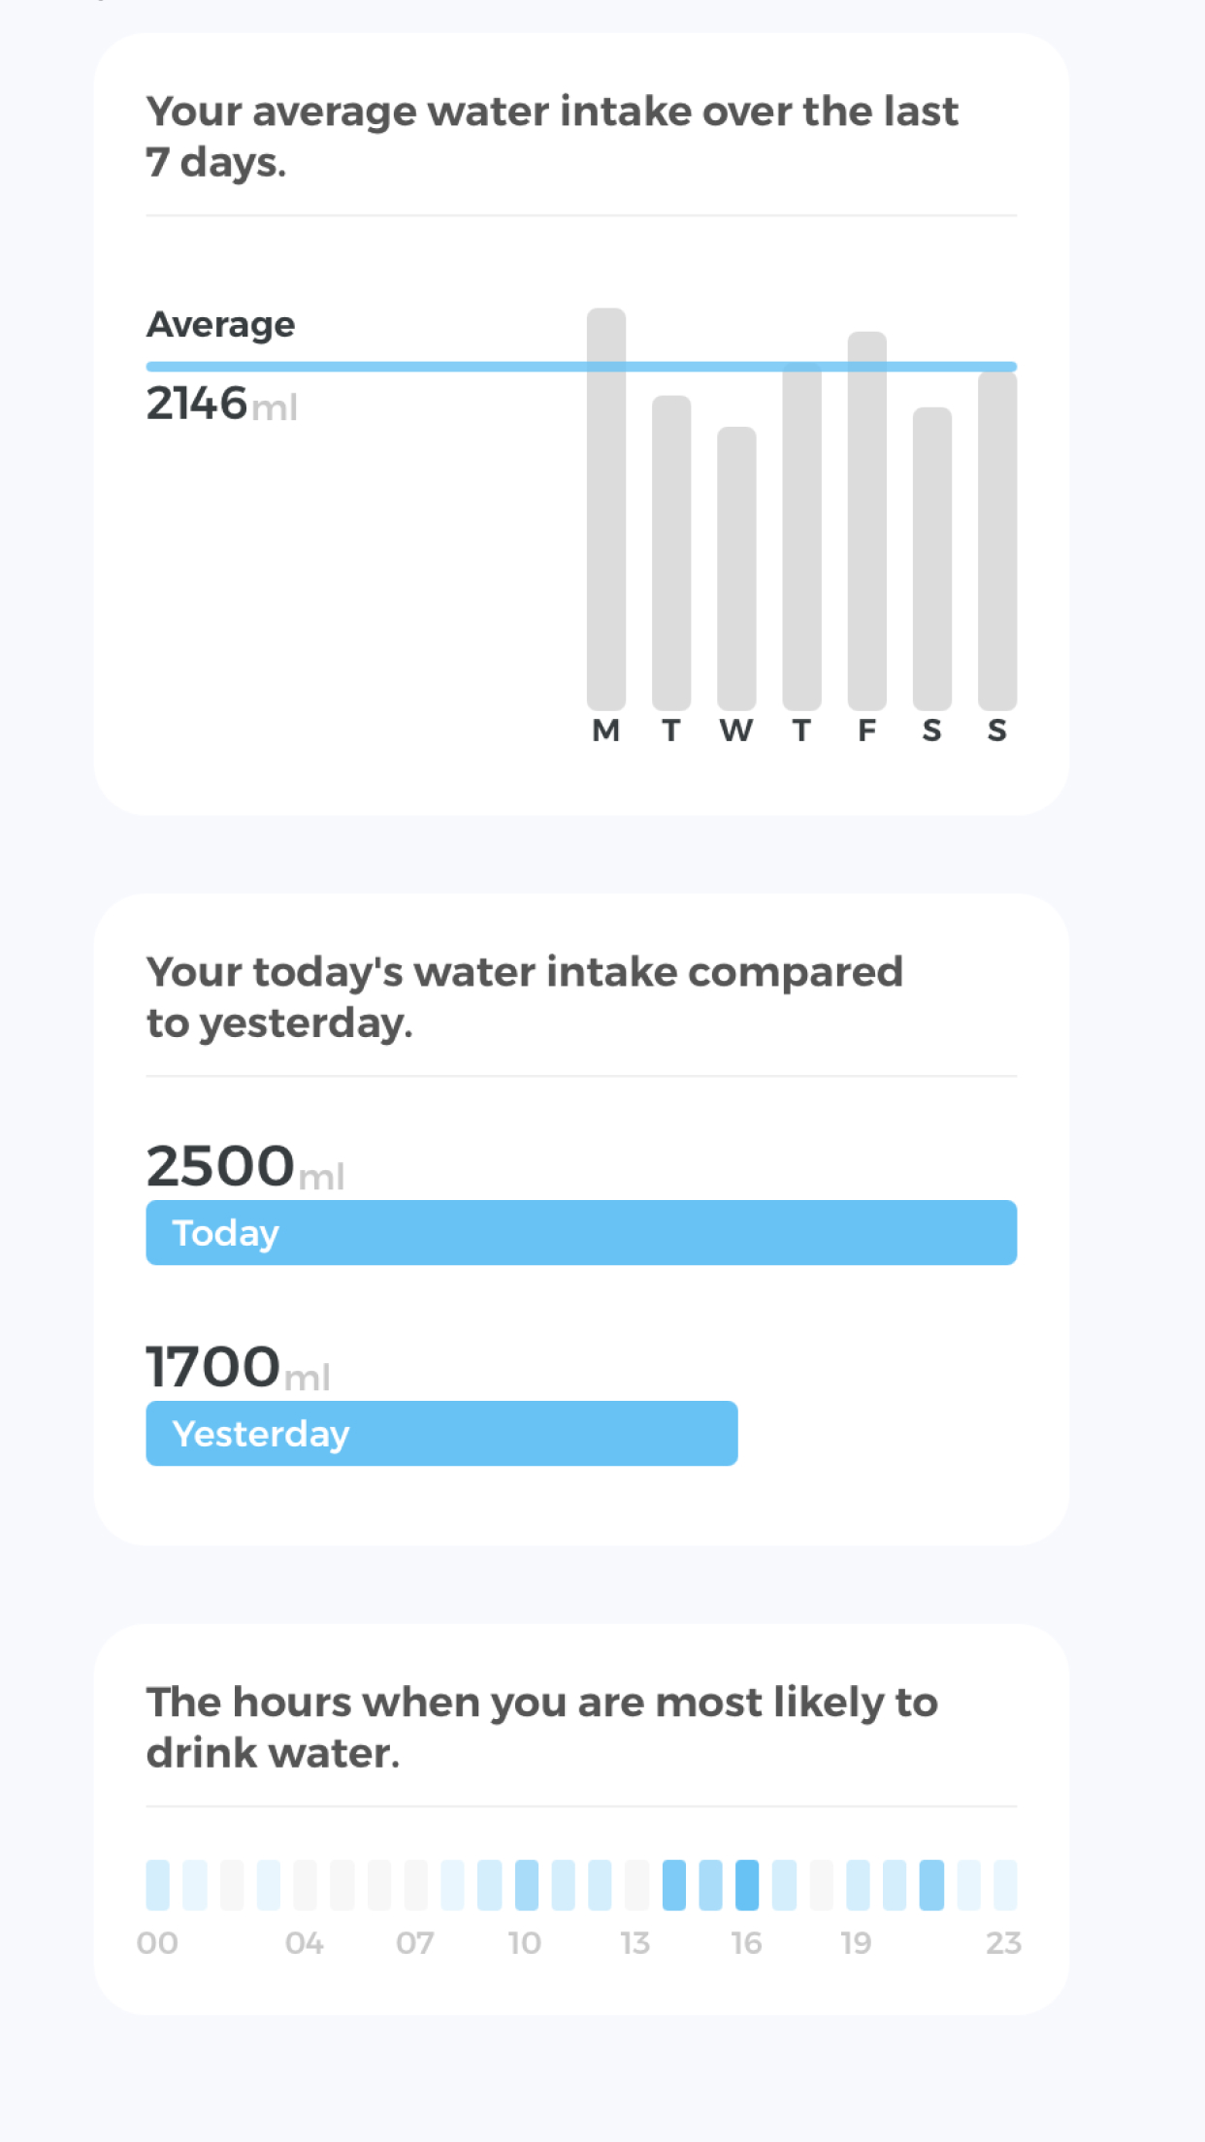Tap the darkest block above label 16
Image resolution: width=1205 pixels, height=2142 pixels.
pos(747,1885)
